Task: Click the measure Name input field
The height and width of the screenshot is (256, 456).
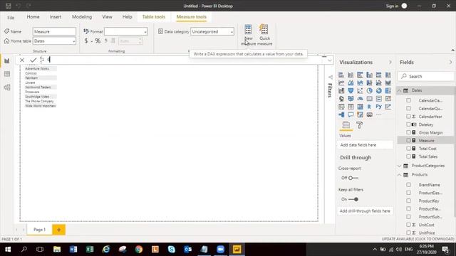Action: coord(54,31)
